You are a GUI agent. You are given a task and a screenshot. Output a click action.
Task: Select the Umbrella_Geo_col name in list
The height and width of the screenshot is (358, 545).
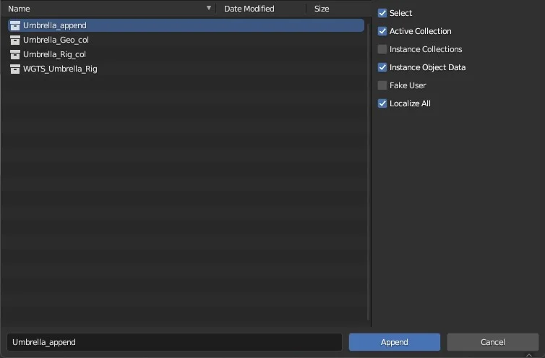pos(56,40)
